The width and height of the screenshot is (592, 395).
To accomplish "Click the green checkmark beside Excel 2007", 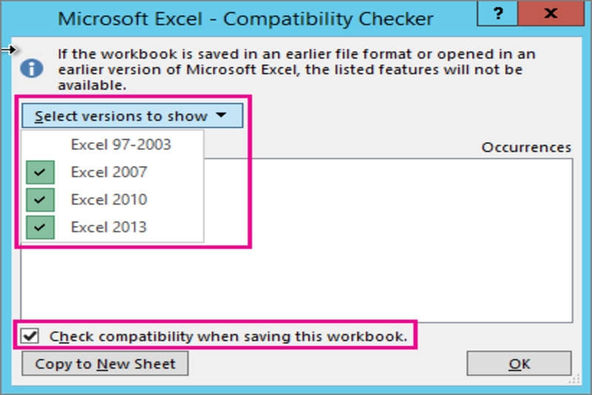I will click(39, 173).
